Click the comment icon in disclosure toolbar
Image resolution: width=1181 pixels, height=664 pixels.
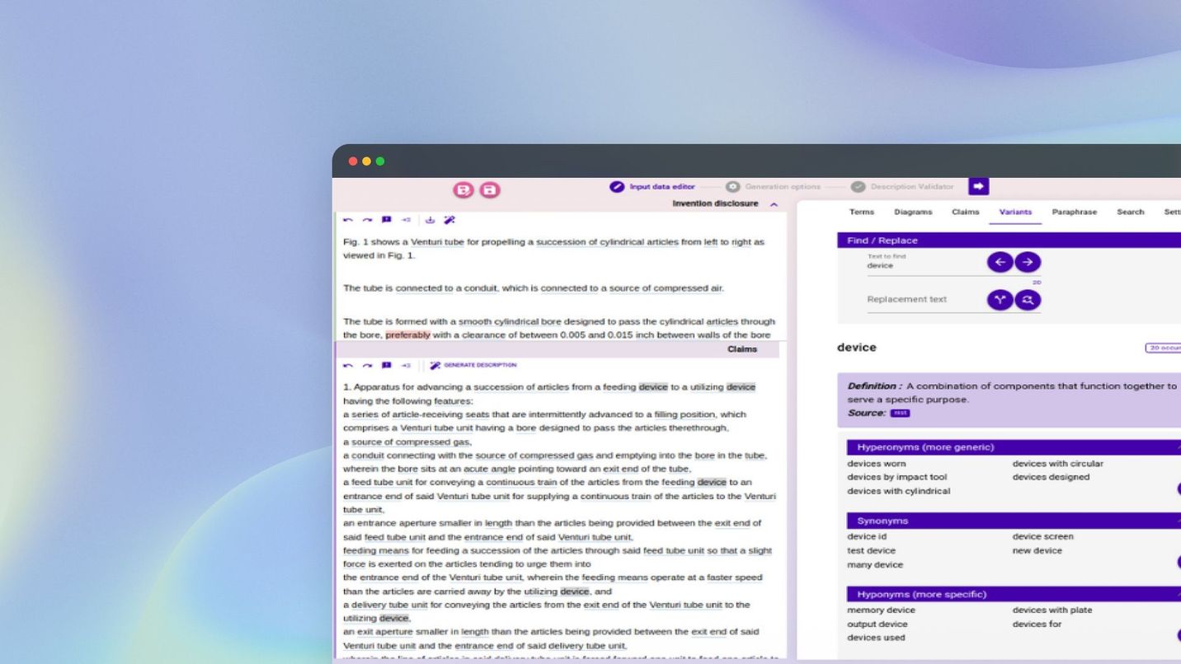(386, 220)
